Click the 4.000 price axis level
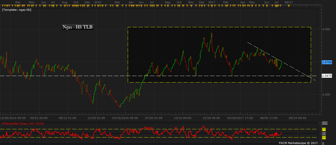Image resolution: width=336 pixels, height=145 pixels. (326, 29)
